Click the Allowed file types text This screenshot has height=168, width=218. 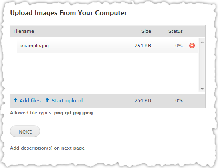pos(52,113)
